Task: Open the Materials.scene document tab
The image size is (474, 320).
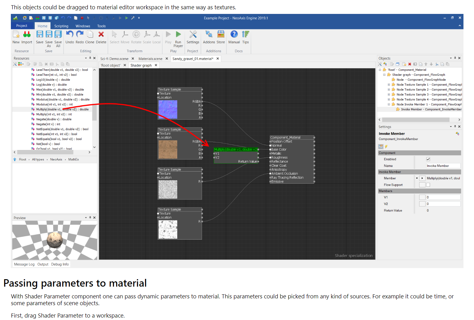Action: (x=150, y=59)
